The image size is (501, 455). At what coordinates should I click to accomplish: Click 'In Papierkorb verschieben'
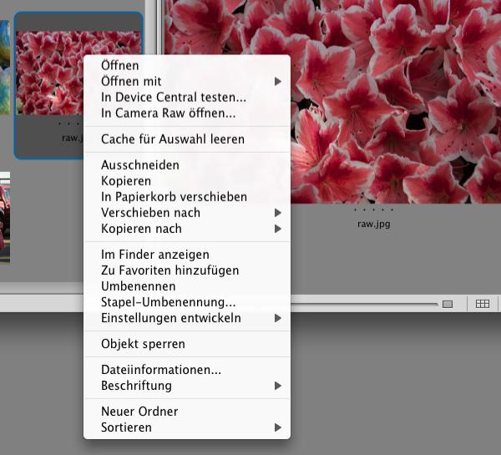click(x=174, y=197)
